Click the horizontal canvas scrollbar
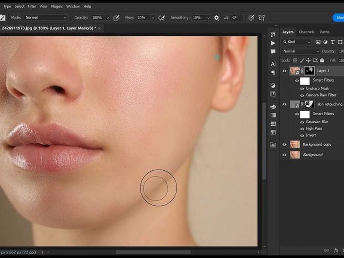The height and width of the screenshot is (258, 344). click(x=153, y=252)
